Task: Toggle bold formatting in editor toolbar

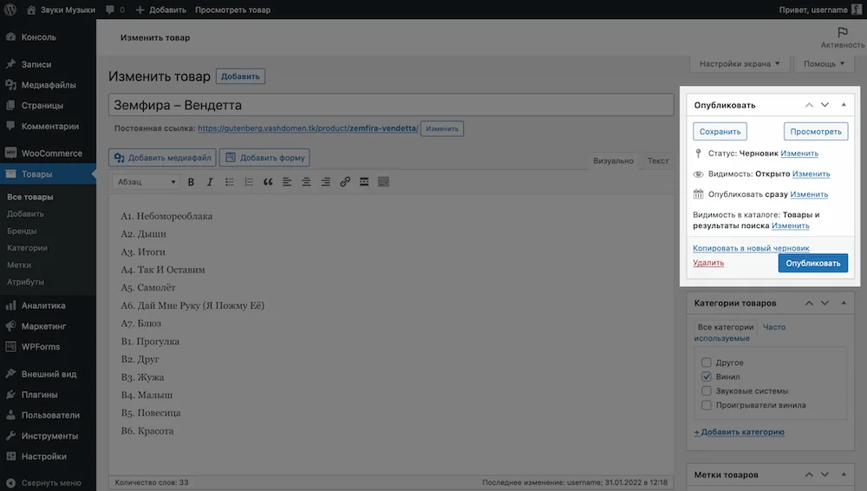Action: [x=191, y=182]
